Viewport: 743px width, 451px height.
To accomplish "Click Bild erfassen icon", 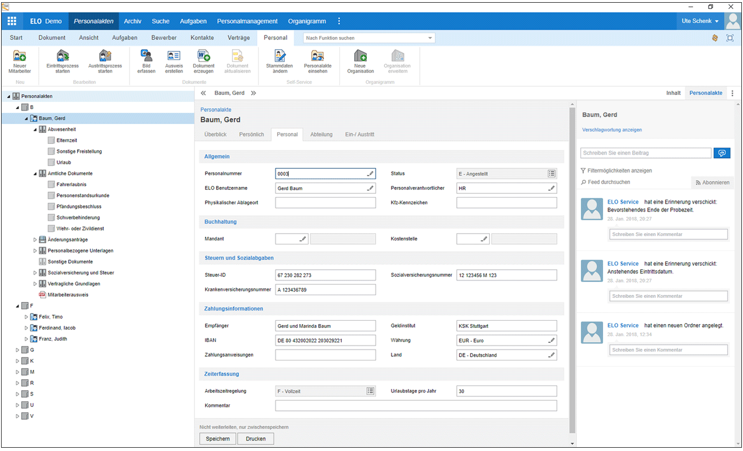I will tap(146, 56).
